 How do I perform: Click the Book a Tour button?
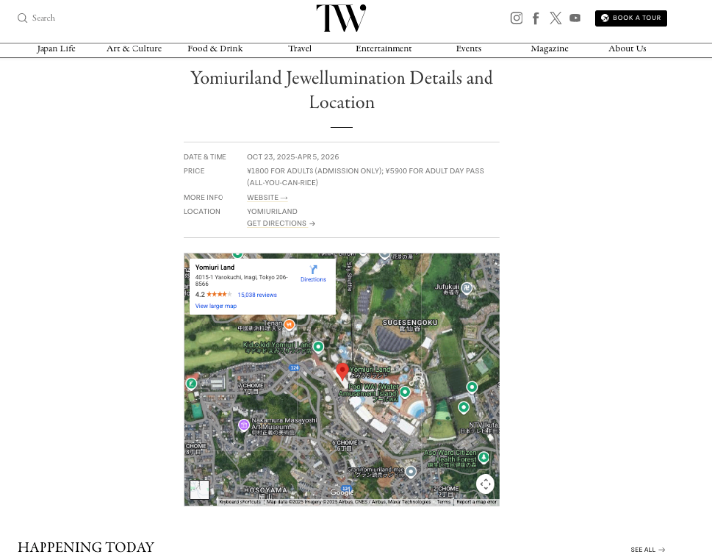(x=631, y=18)
